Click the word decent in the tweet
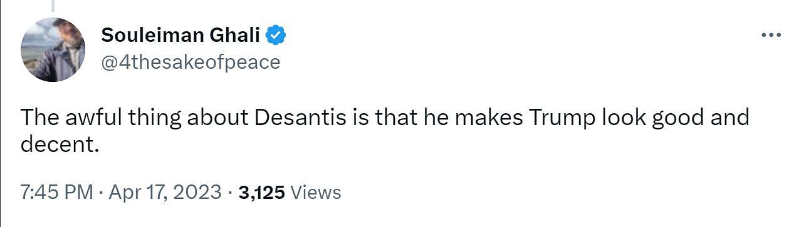 pyautogui.click(x=60, y=144)
